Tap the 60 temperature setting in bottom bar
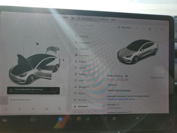This screenshot has height=133, width=177. (33, 119)
